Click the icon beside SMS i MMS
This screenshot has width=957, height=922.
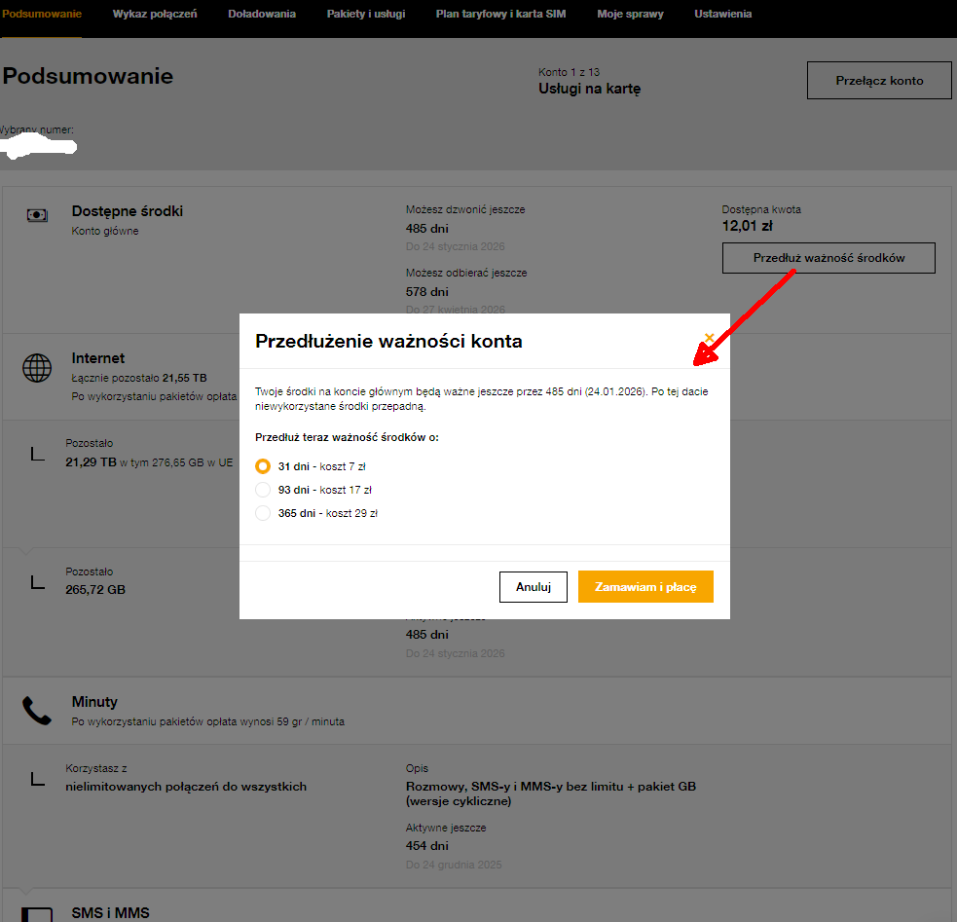click(x=37, y=913)
